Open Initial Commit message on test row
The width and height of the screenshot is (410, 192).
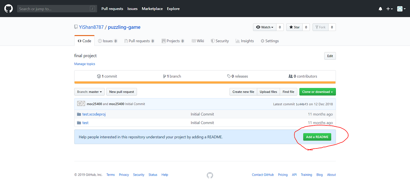click(202, 123)
